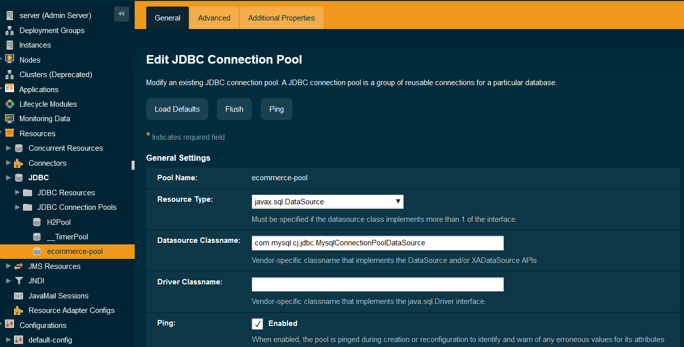This screenshot has width=684, height=347.
Task: Open the JavaMail Sessions icon
Action: pos(20,296)
